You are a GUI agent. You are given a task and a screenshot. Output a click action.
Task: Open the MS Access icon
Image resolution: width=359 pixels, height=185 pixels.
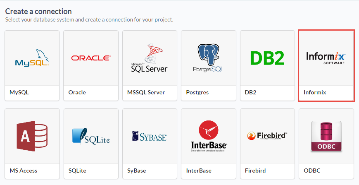tap(32, 136)
